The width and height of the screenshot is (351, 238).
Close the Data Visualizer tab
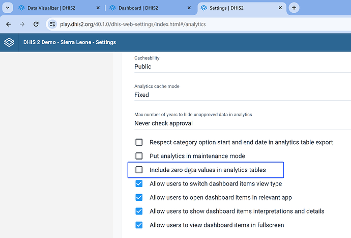coord(98,8)
